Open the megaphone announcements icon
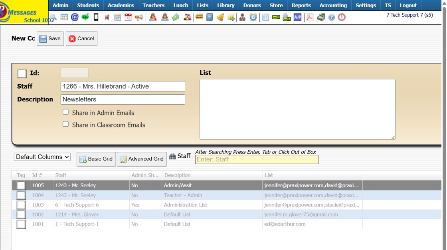This screenshot has height=250, width=447. click(139, 17)
